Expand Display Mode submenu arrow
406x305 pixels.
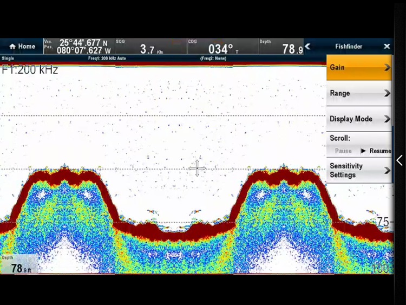coord(387,119)
